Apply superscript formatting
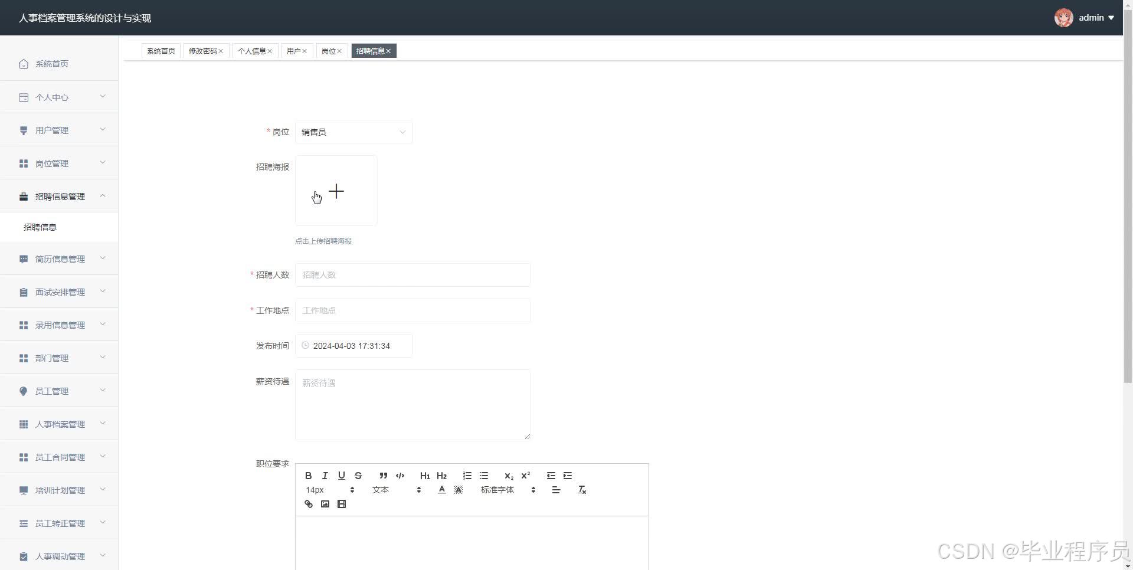 [x=525, y=476]
